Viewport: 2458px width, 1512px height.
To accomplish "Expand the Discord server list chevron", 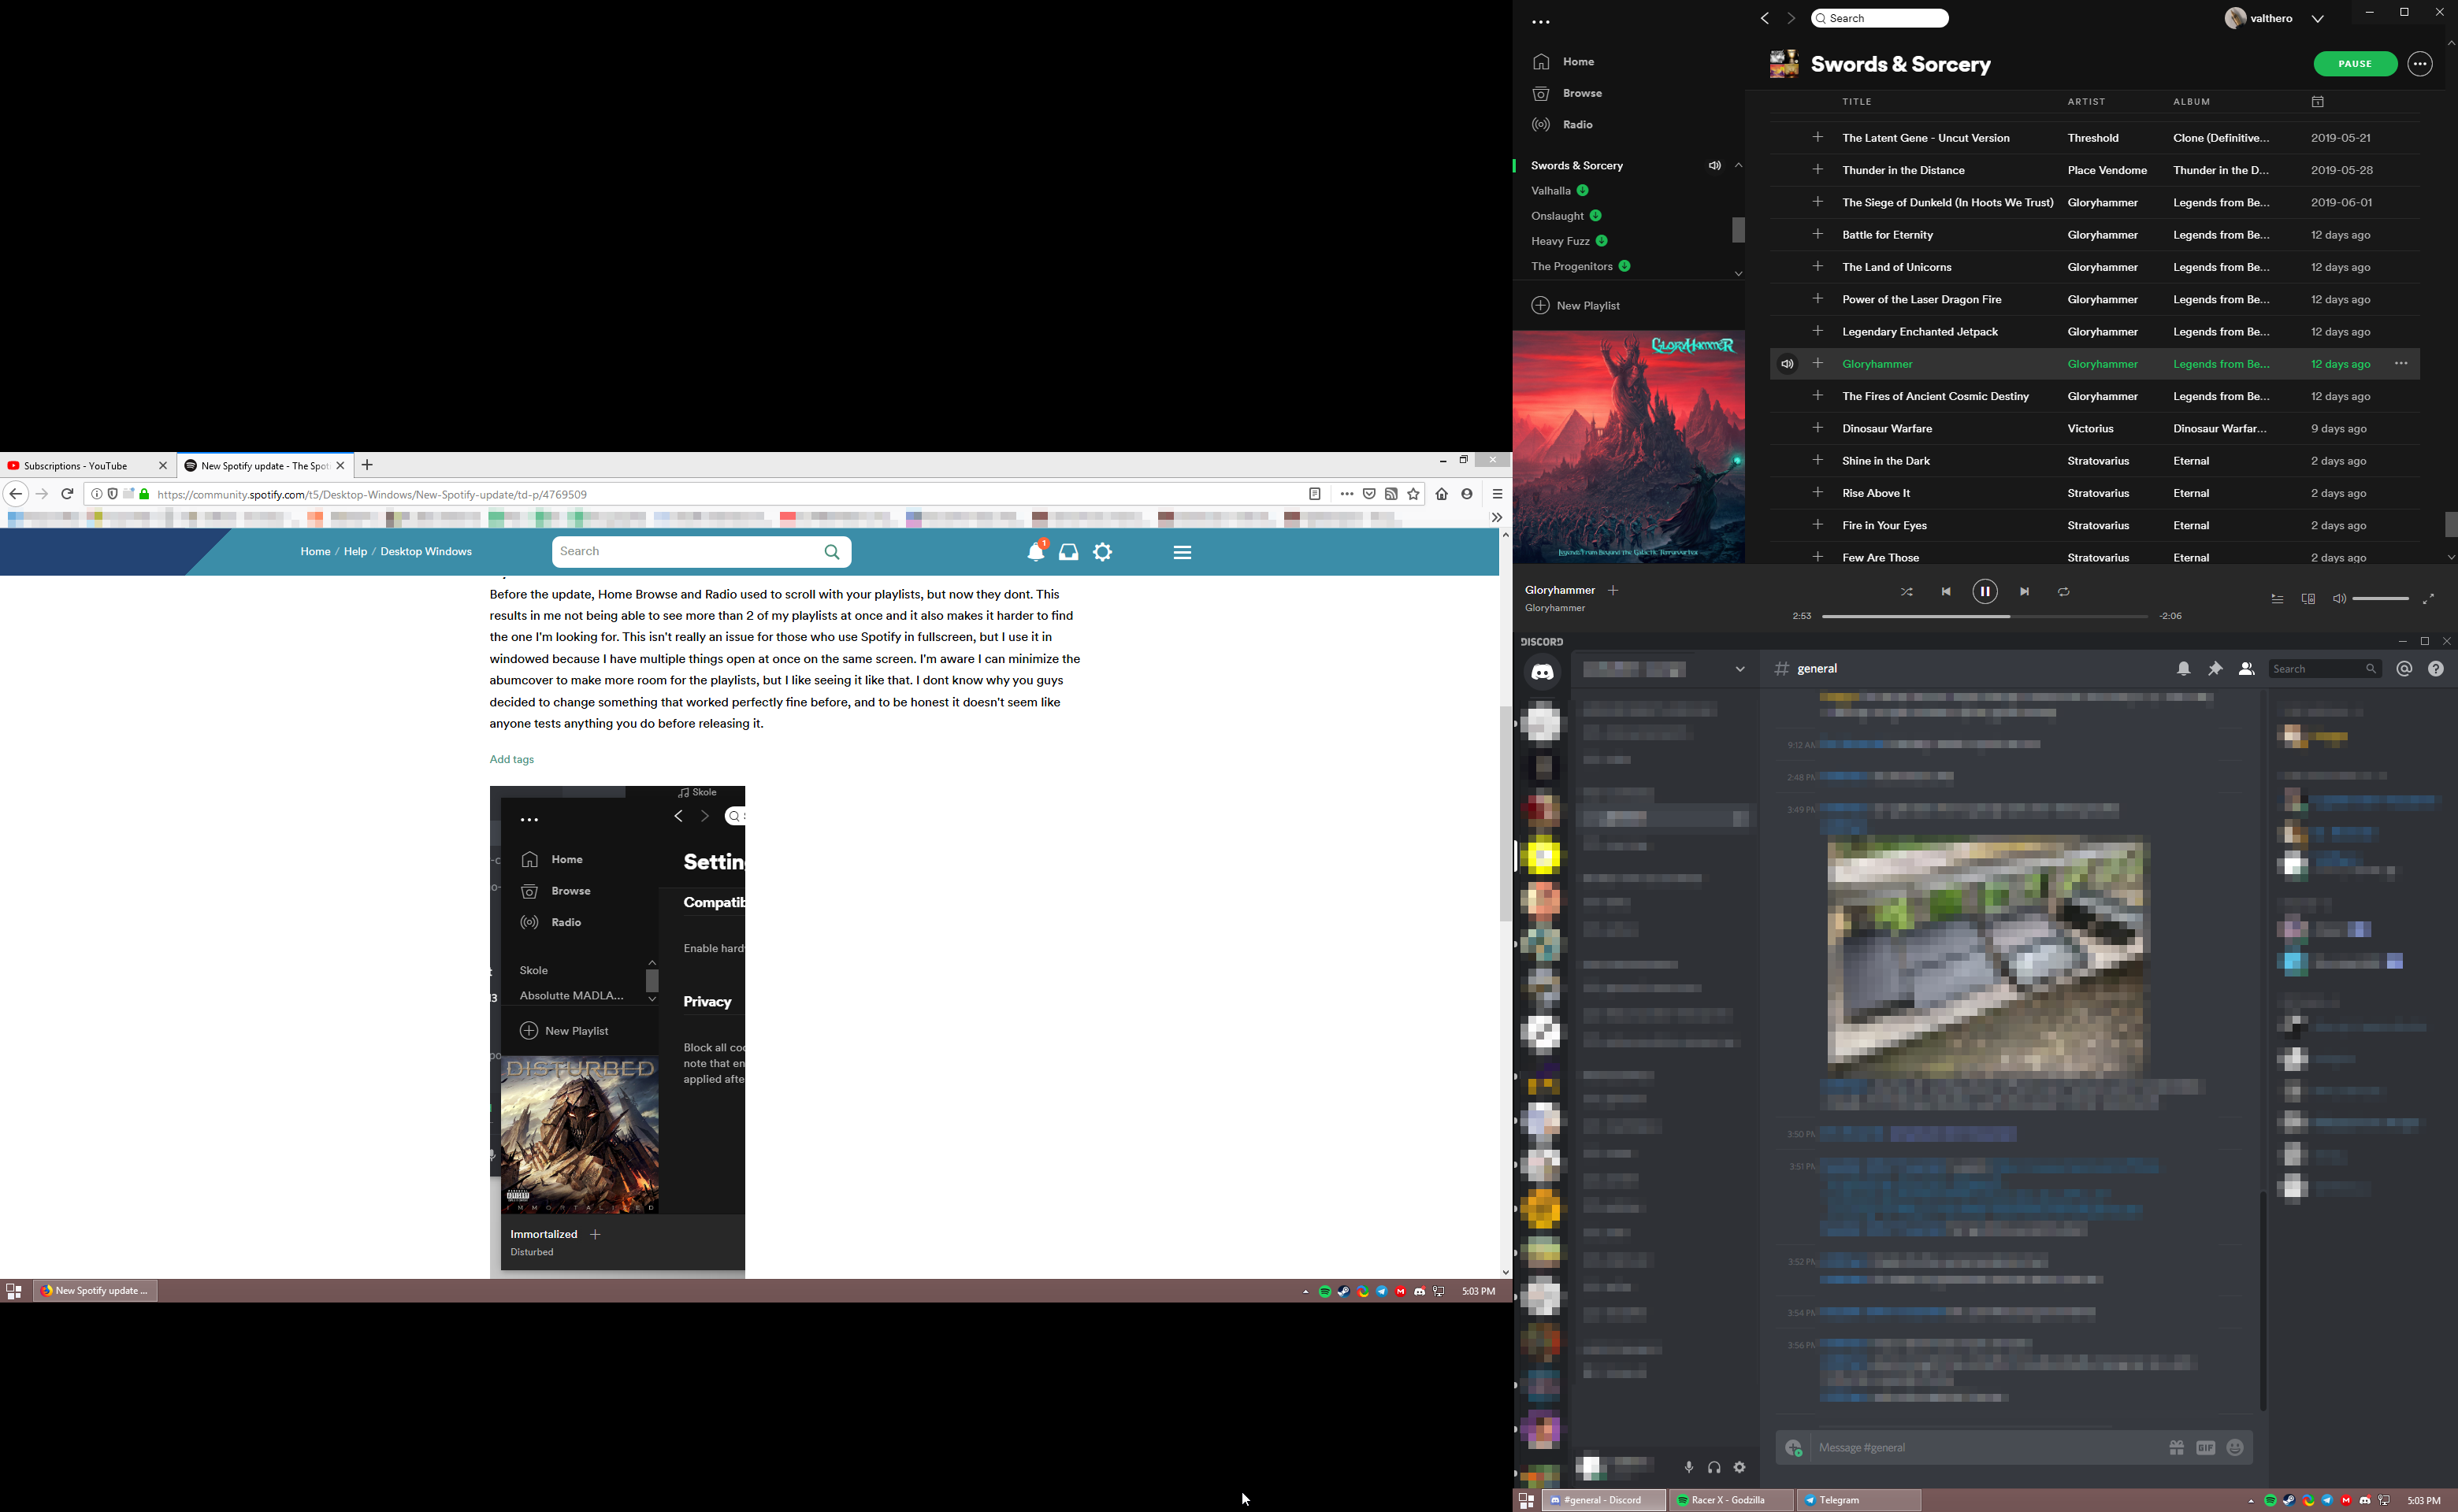I will point(1740,669).
